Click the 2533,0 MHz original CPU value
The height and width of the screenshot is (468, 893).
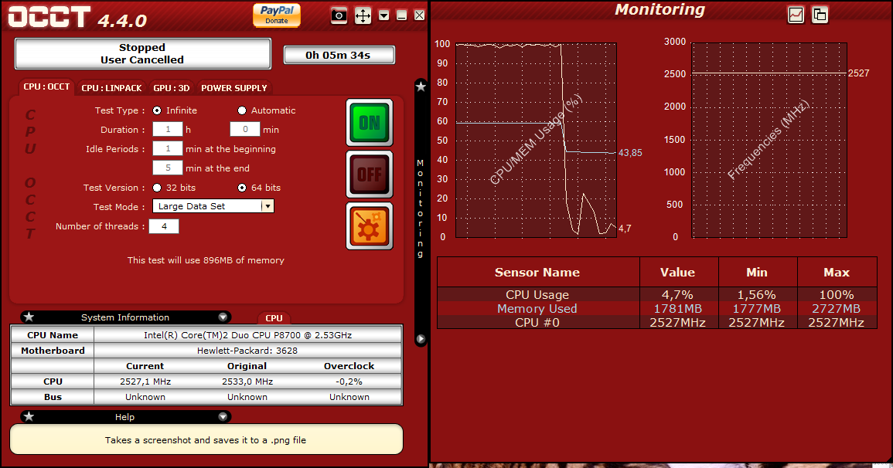tap(247, 382)
